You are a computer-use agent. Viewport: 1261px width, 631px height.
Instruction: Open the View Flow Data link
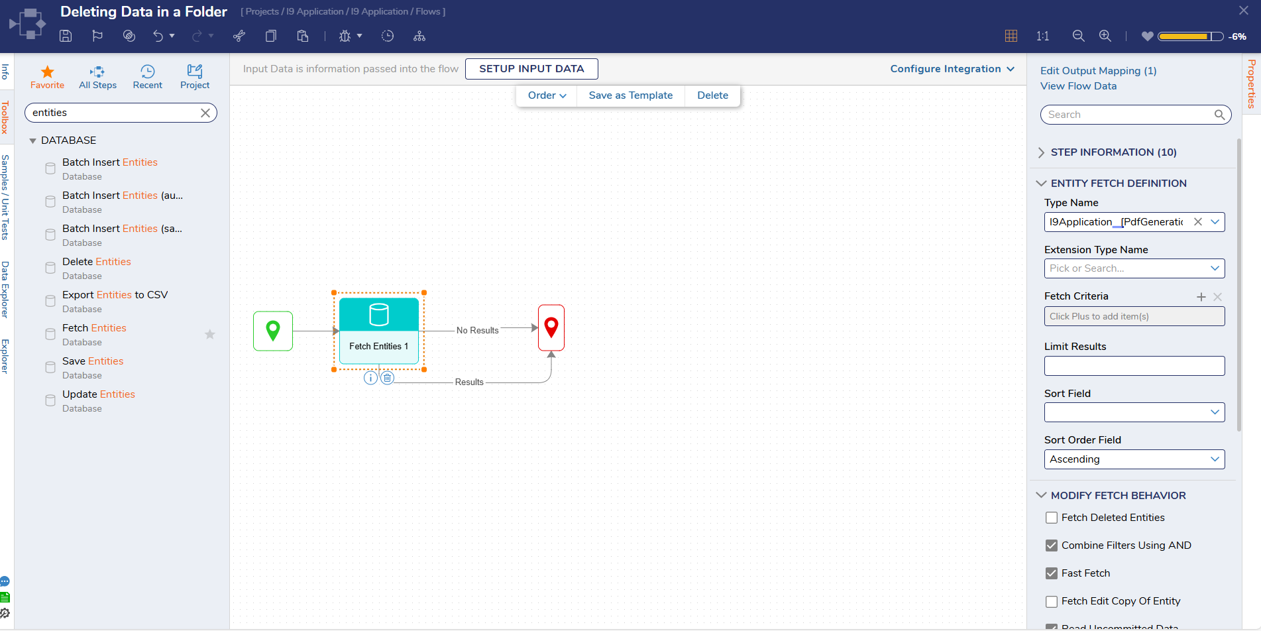point(1078,86)
